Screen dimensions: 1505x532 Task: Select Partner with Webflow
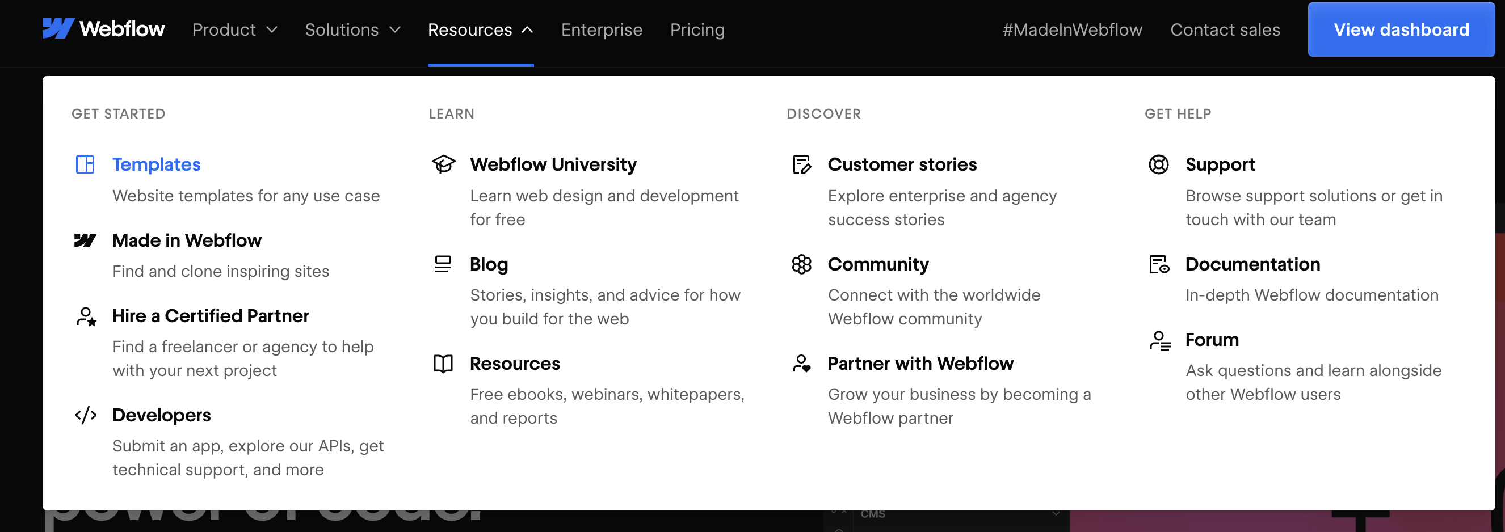[x=920, y=364]
